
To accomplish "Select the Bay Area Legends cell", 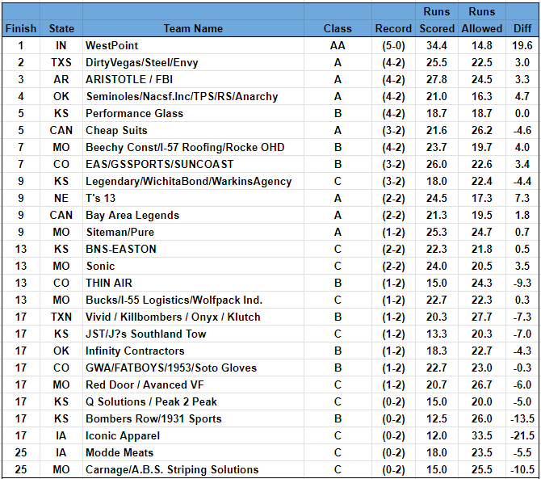I will [x=193, y=215].
